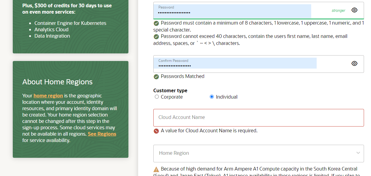Select the Corporate customer type

click(x=157, y=96)
